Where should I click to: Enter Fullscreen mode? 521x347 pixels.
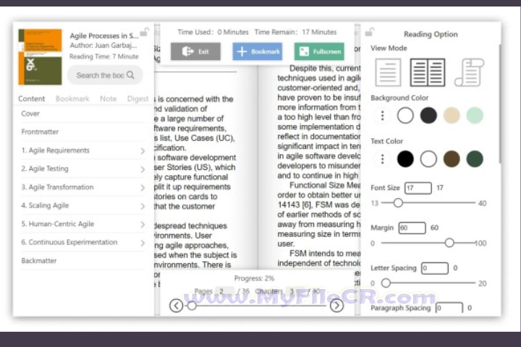tap(319, 51)
